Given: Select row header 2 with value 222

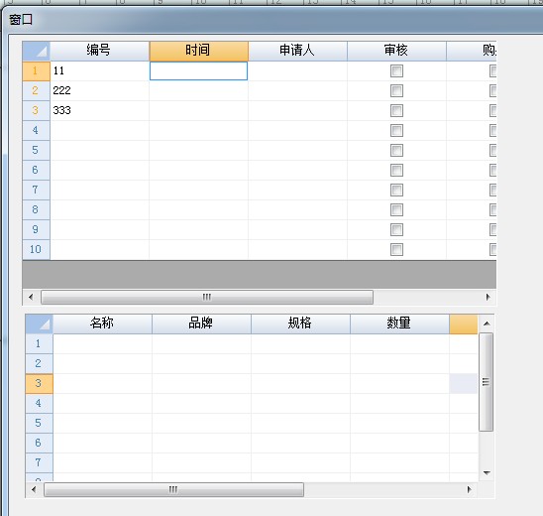Looking at the screenshot, I should pos(37,91).
